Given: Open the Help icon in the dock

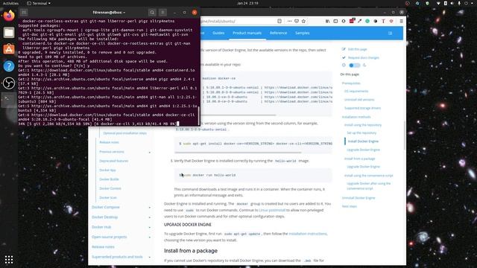Looking at the screenshot, I should pos(9,66).
